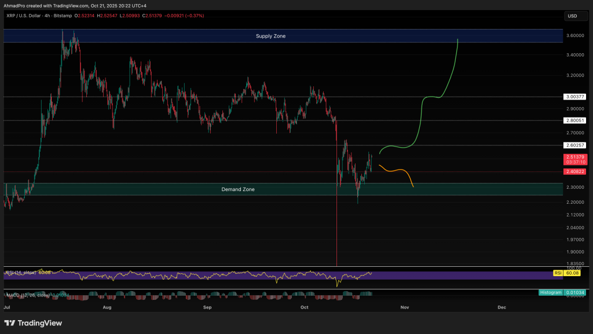The image size is (593, 334).
Task: Open the USD currency selector
Action: [x=572, y=16]
